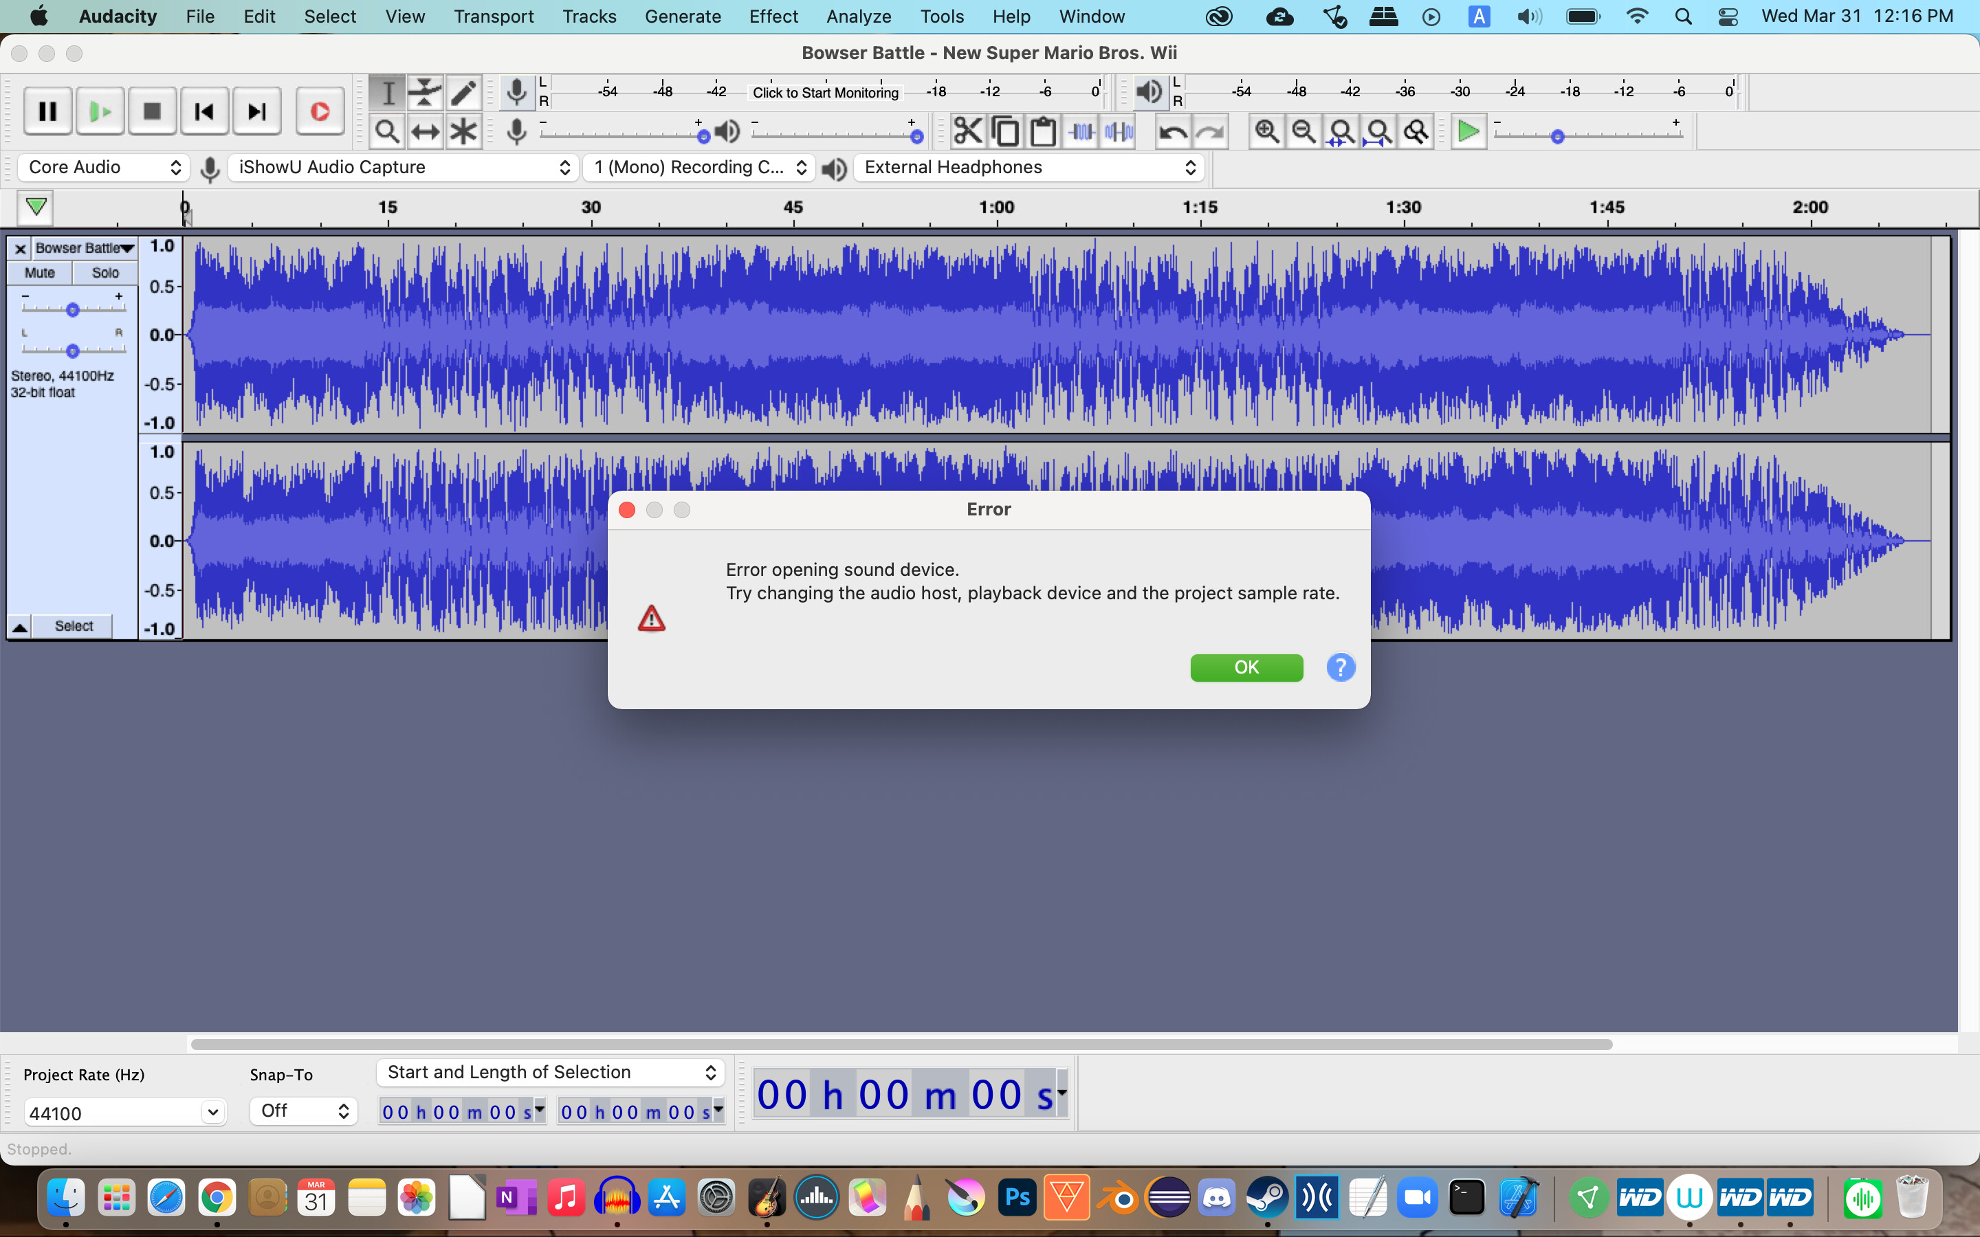Click the Play transport button
1980x1237 pixels.
(100, 111)
